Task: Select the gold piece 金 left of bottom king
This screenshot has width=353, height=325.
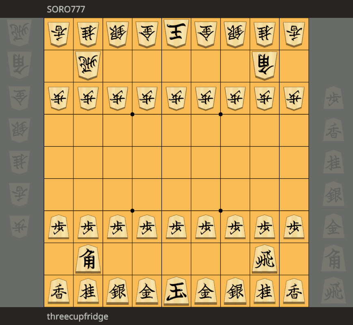Action: coord(147,291)
